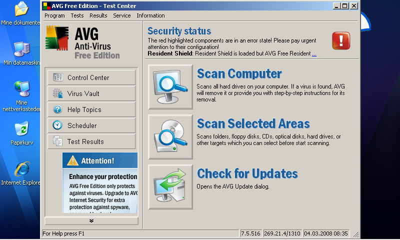
Task: Open the Information menu
Action: click(150, 16)
